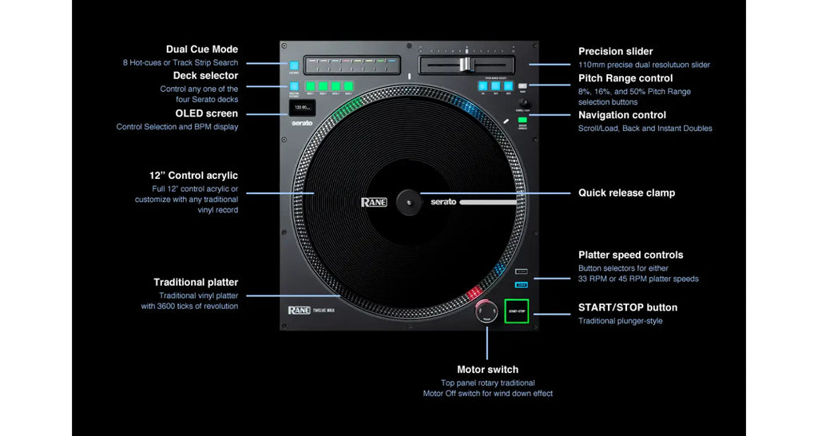Click the 'Platter speed controls' heading
This screenshot has width=818, height=436.
[631, 255]
